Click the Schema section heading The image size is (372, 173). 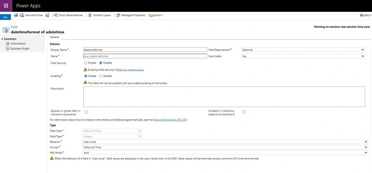(x=55, y=44)
